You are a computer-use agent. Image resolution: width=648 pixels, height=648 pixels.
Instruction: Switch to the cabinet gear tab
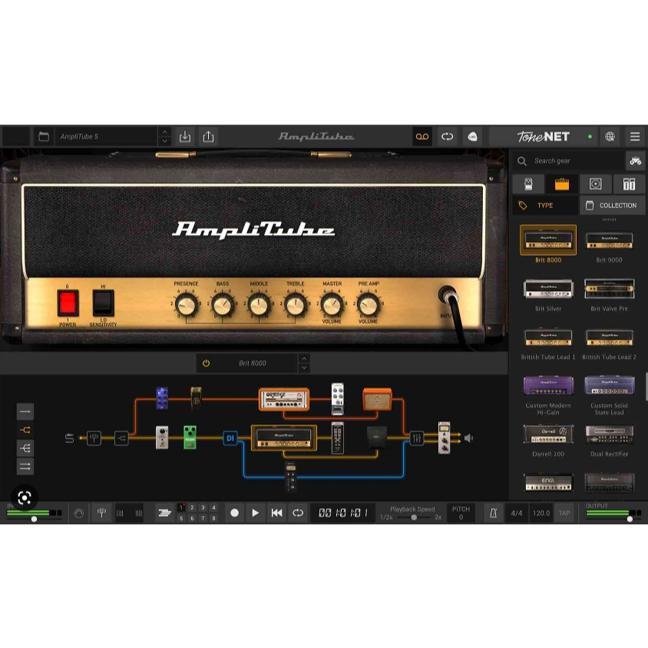pos(596,184)
